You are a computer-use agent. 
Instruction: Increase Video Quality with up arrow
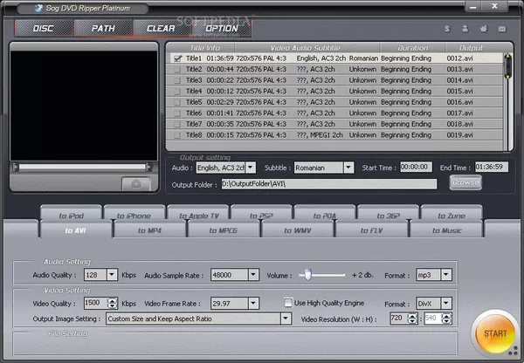[113, 300]
